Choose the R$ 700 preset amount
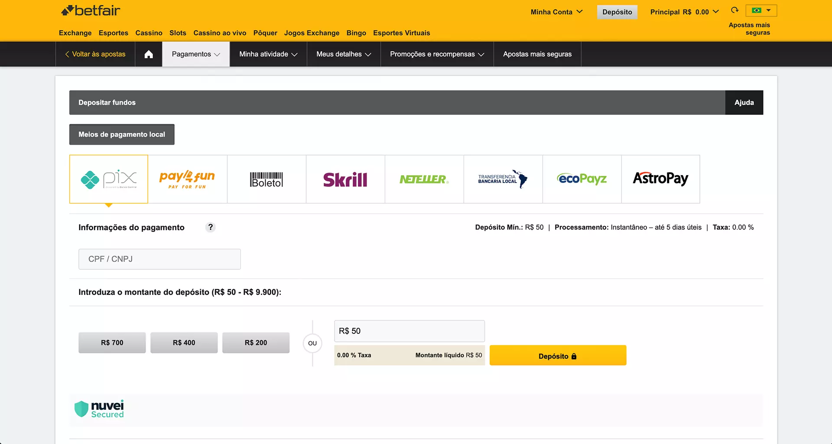 [x=112, y=343]
